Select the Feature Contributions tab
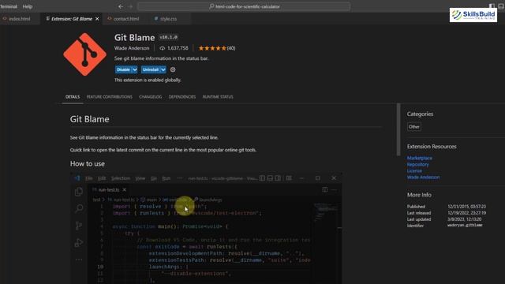The width and height of the screenshot is (505, 284). (110, 97)
